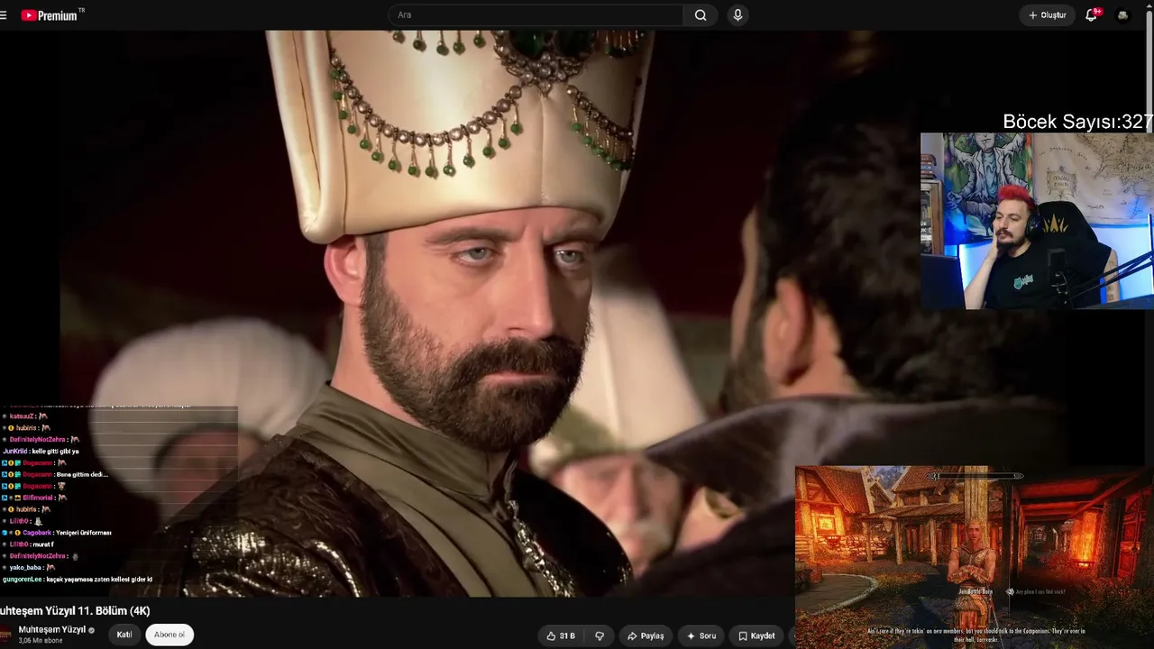Image resolution: width=1154 pixels, height=649 pixels.
Task: Start voice search with the microphone
Action: pyautogui.click(x=737, y=15)
